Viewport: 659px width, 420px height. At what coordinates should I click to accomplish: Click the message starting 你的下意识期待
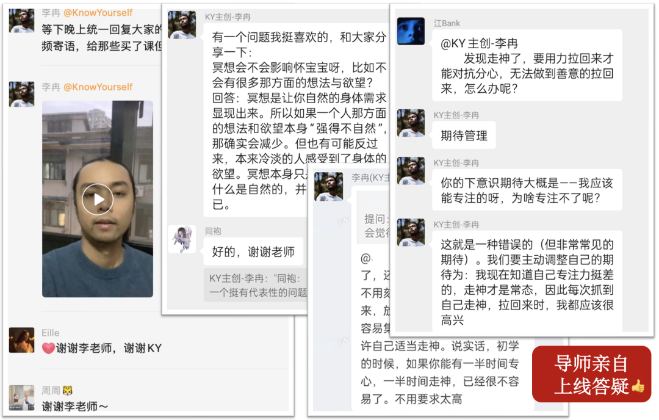click(x=527, y=190)
